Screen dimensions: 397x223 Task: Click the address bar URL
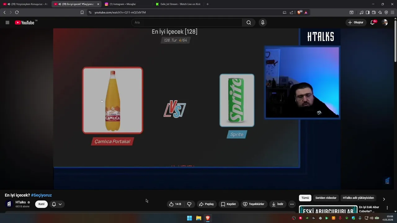(120, 12)
